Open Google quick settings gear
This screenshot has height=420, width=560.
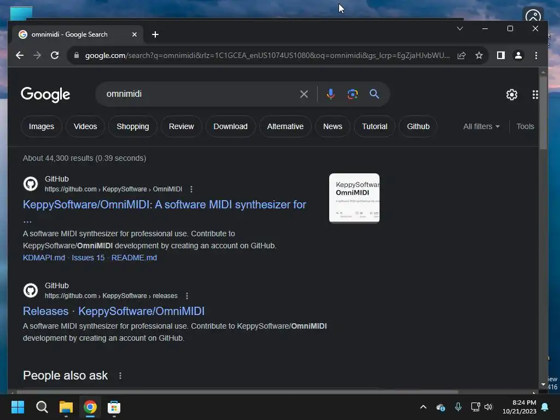pyautogui.click(x=512, y=95)
